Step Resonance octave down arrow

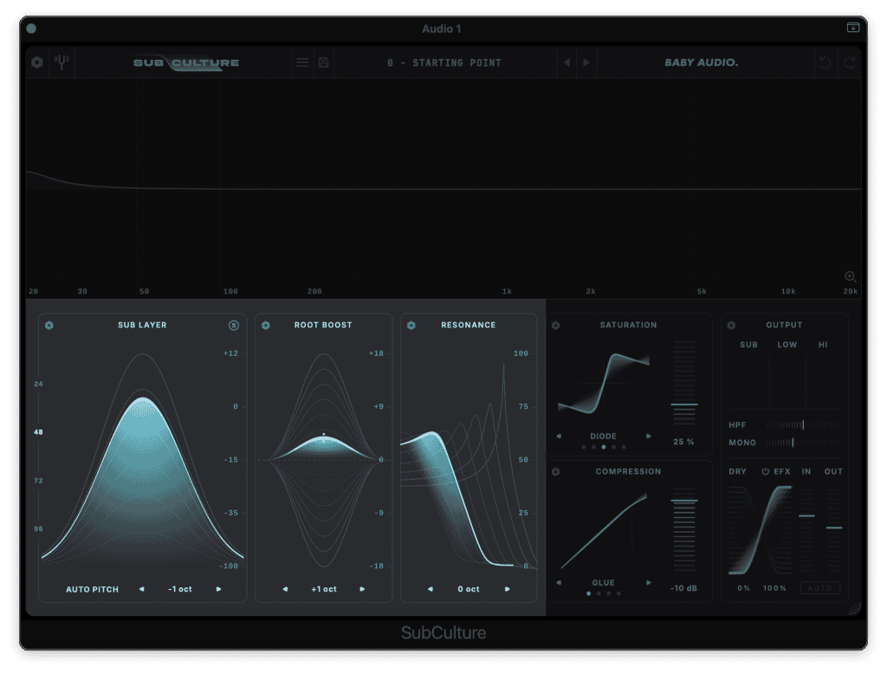[x=431, y=589]
